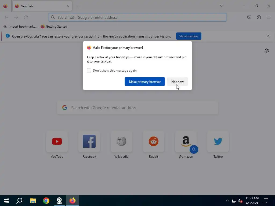This screenshot has width=275, height=206.
Task: Go forward one page
Action: tap(16, 17)
